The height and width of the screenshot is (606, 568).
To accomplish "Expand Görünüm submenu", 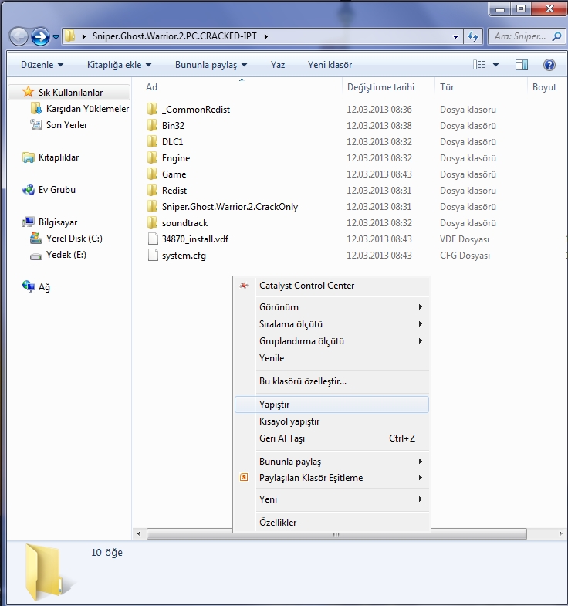I will (x=332, y=307).
